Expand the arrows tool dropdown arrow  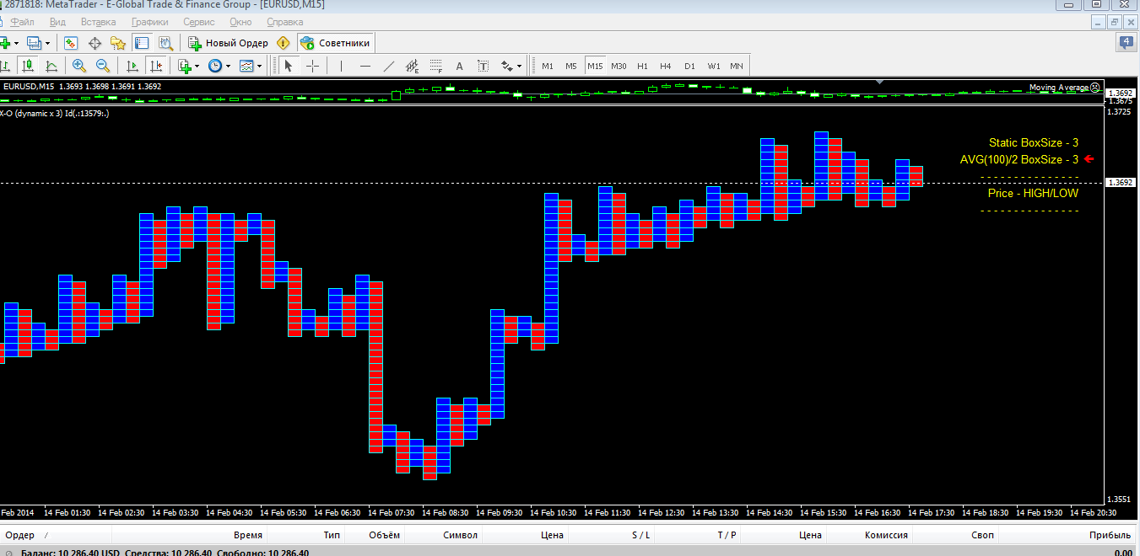pyautogui.click(x=519, y=66)
